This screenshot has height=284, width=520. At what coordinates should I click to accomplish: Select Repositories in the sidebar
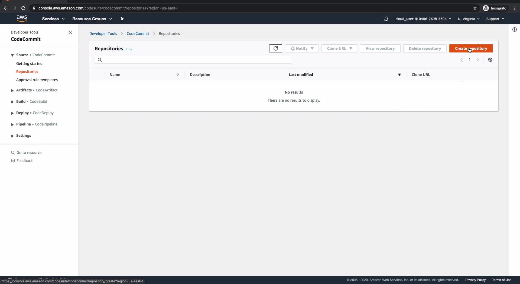pyautogui.click(x=27, y=72)
